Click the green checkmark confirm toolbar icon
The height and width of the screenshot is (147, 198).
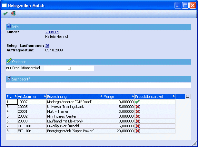click(5, 14)
